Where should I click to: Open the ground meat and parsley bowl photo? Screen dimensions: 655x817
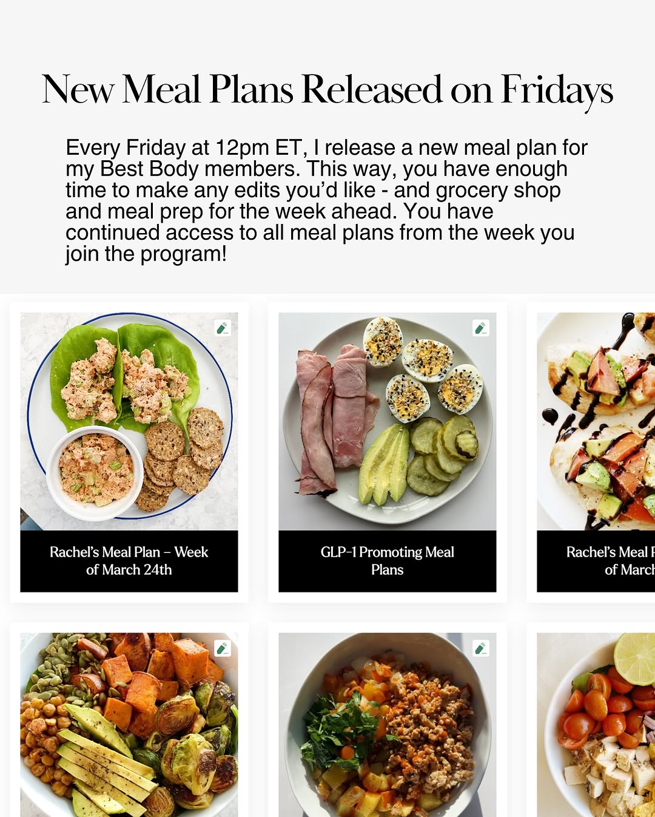[x=388, y=725]
